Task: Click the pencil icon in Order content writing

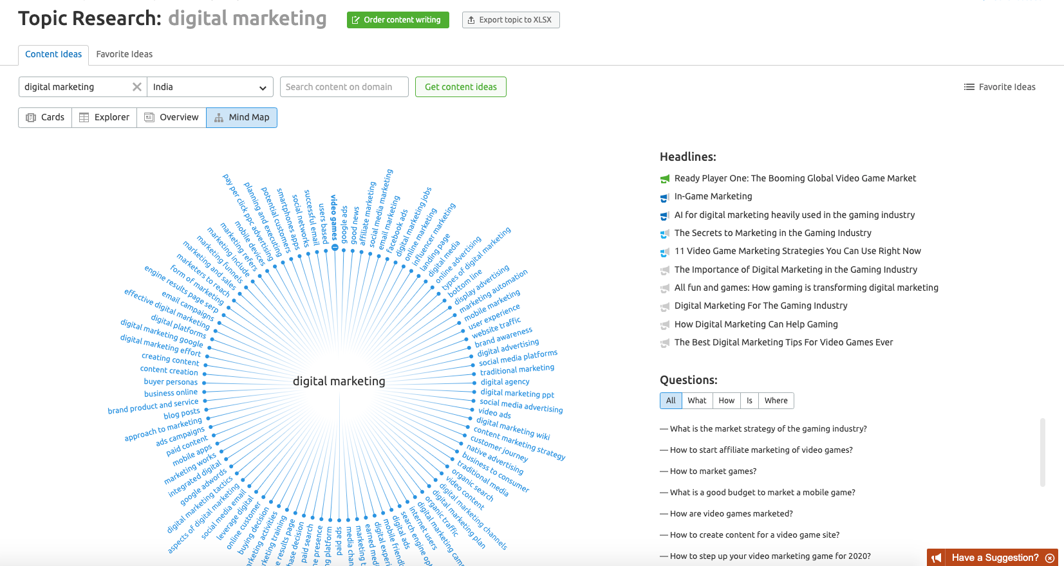Action: 356,20
